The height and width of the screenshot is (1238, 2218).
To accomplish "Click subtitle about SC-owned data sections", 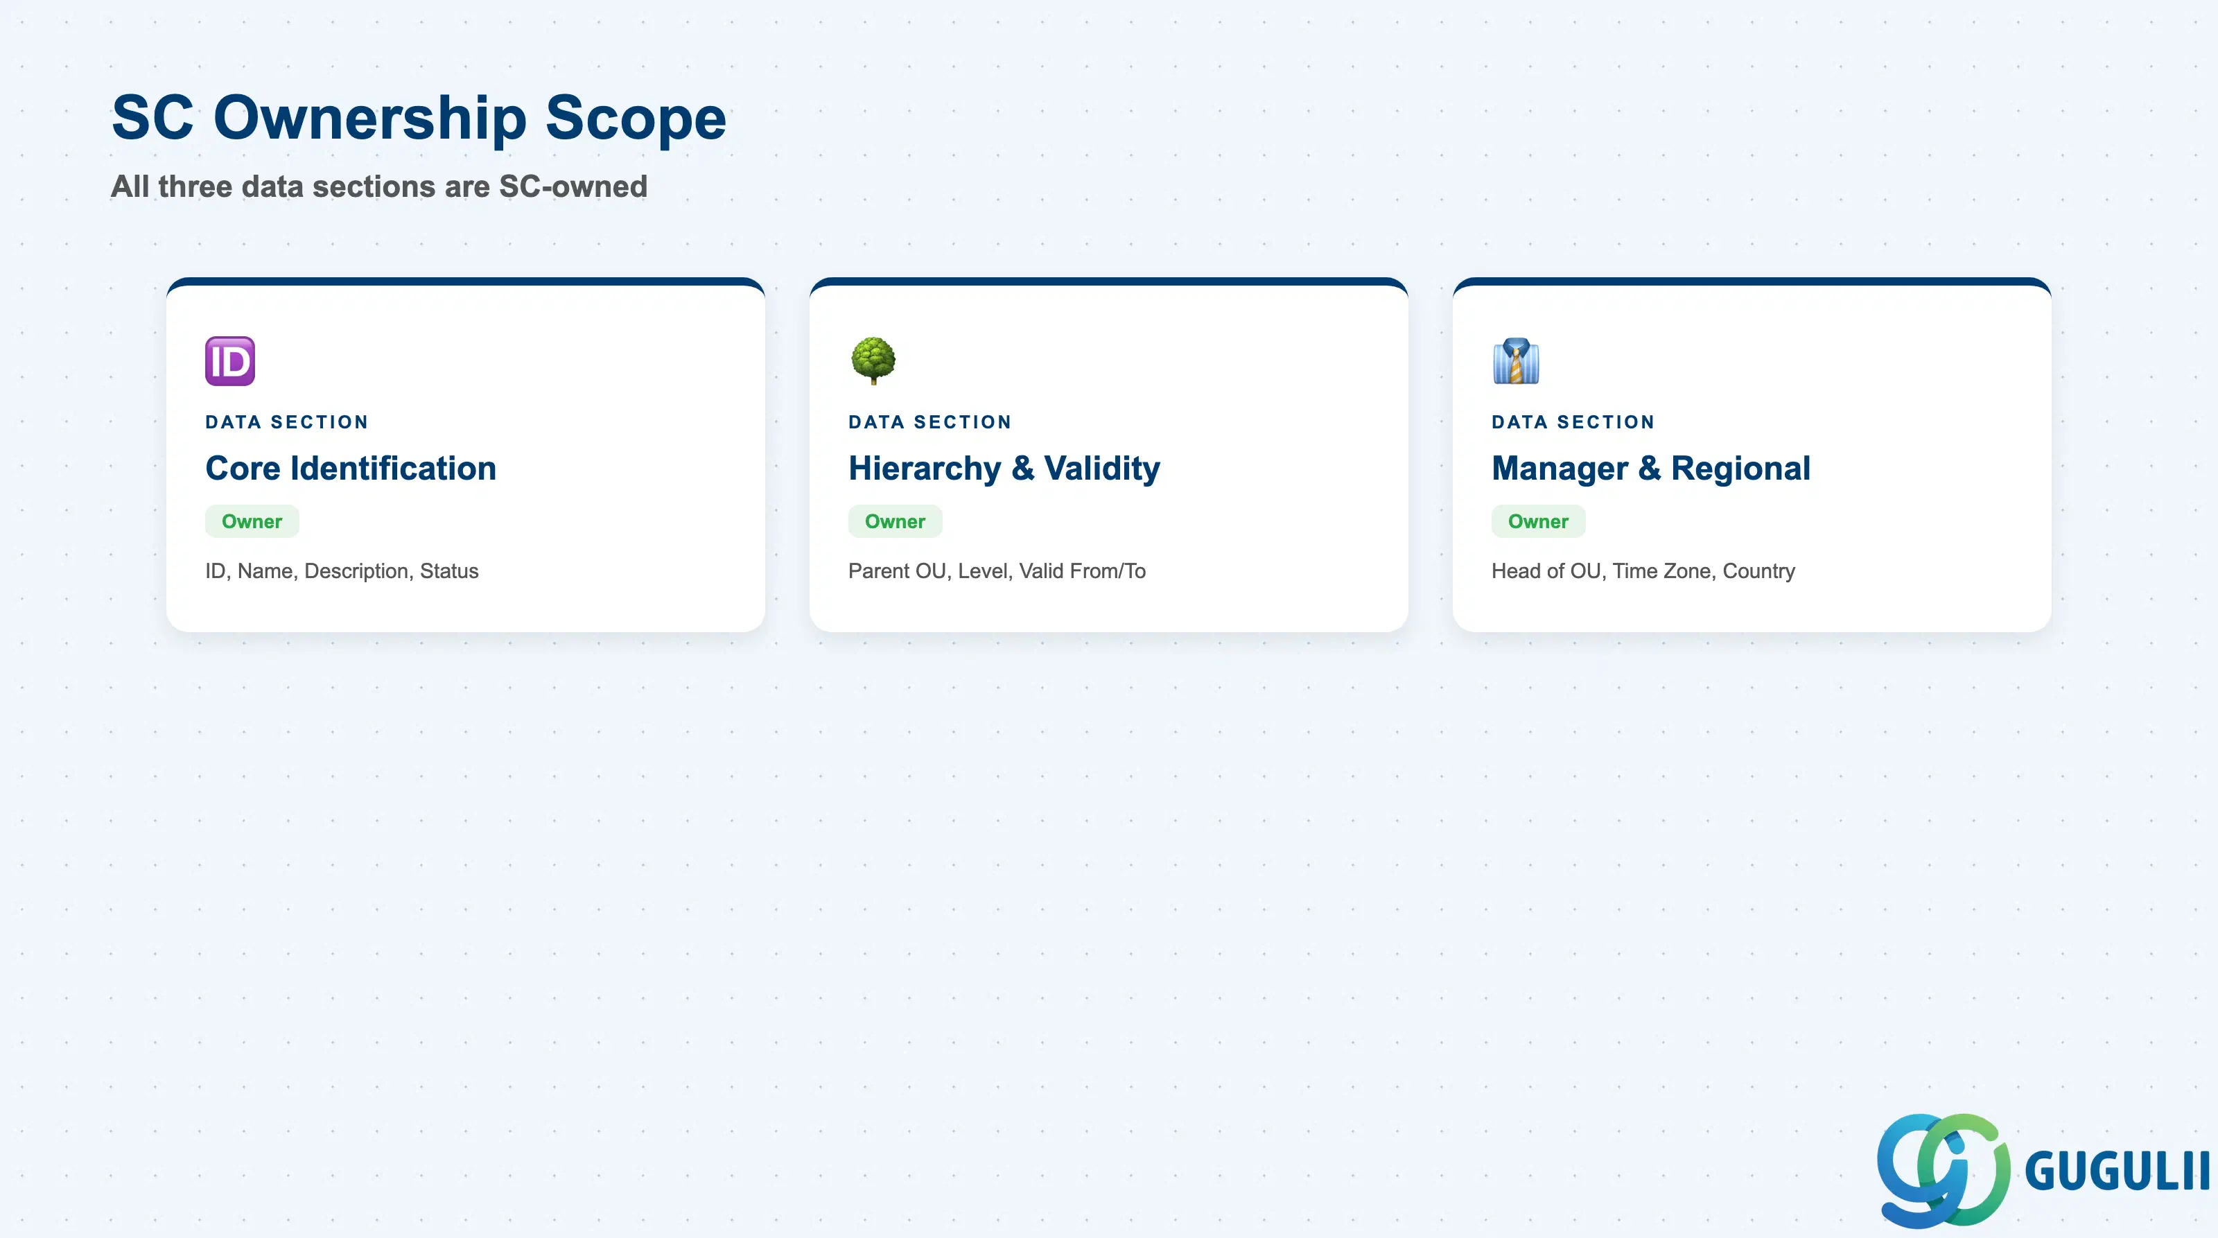I will (379, 186).
